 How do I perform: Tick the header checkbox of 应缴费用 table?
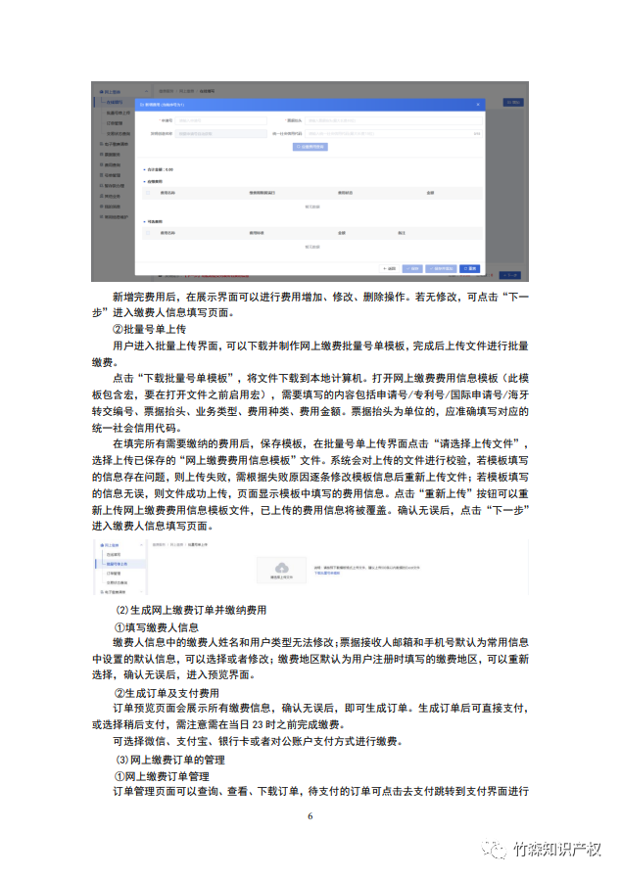pyautogui.click(x=148, y=193)
